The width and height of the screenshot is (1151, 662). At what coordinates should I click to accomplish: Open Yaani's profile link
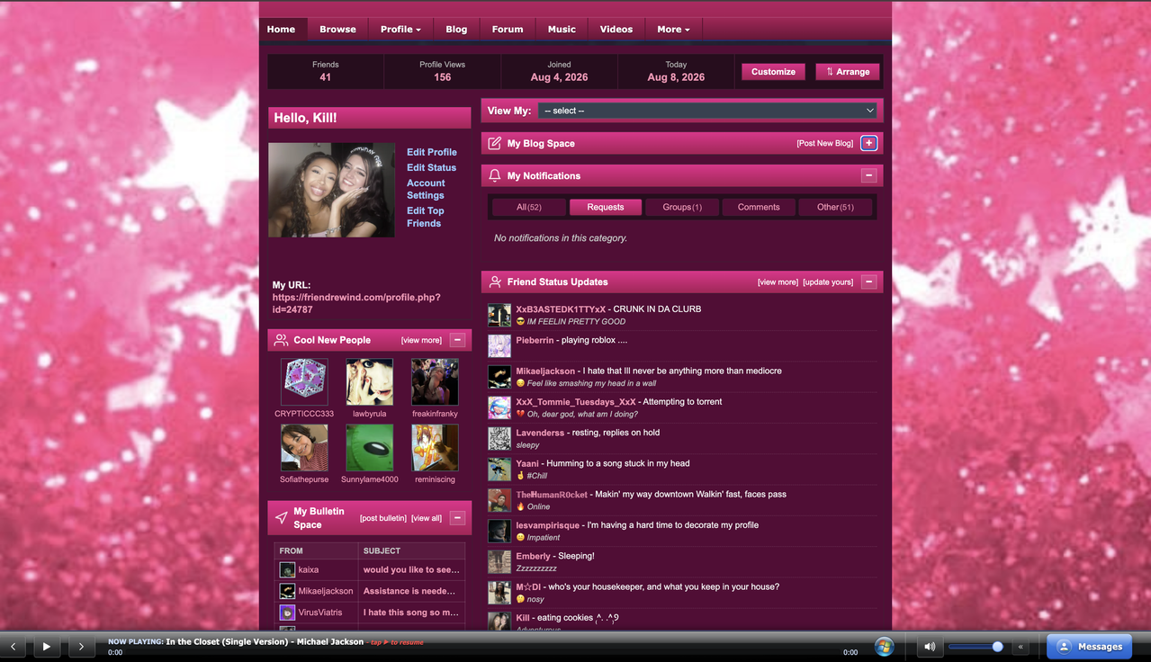pos(527,463)
